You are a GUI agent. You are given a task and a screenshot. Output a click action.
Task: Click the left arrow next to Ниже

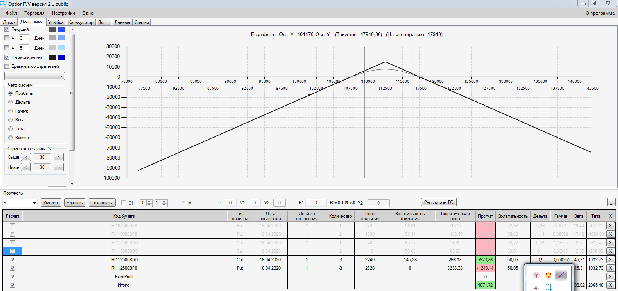tap(26, 167)
